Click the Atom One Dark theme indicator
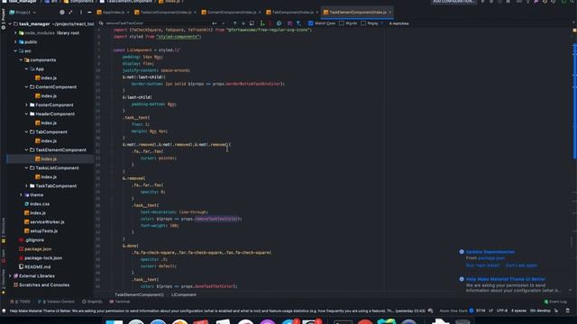This screenshot has height=324, width=577. pyautogui.click(x=453, y=310)
